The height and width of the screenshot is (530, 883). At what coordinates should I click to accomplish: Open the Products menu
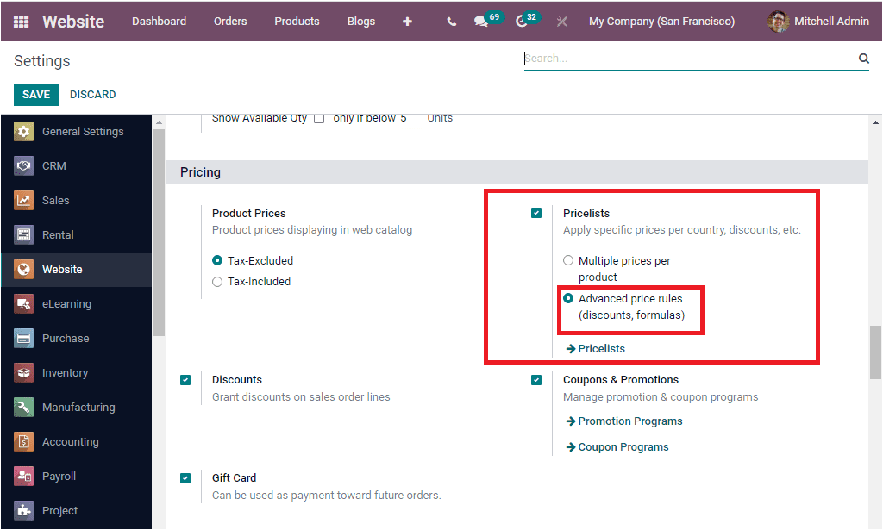(297, 22)
